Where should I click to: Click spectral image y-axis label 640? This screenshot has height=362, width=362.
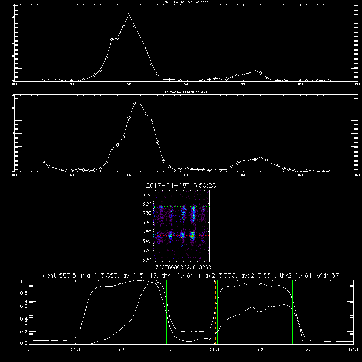(147, 195)
